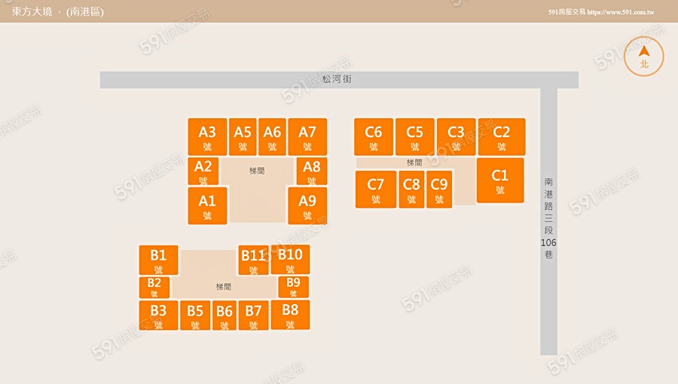
Task: Select unit A3 on the floor plan
Action: tap(207, 137)
